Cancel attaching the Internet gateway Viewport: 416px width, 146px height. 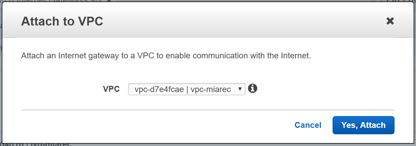tap(308, 125)
